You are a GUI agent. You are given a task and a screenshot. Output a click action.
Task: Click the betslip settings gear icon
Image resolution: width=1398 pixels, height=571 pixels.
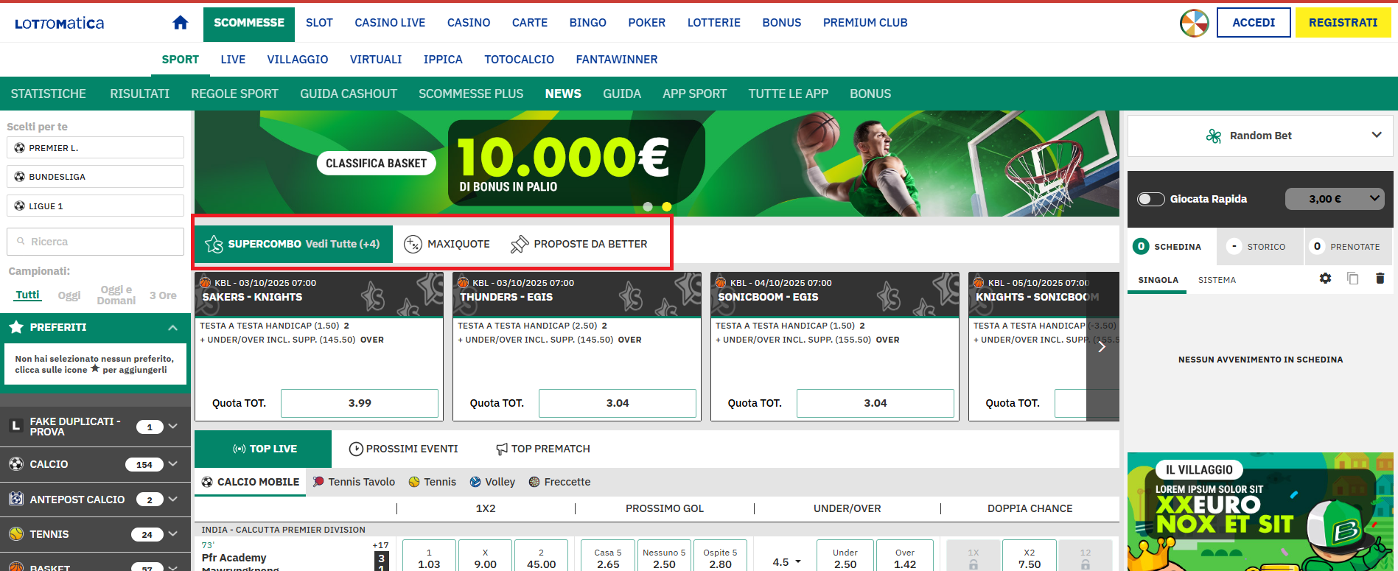[x=1325, y=279]
